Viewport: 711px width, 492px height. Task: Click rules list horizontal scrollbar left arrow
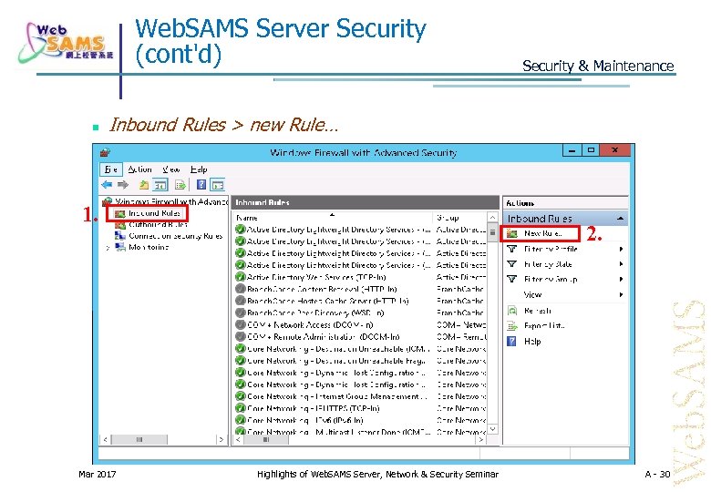(x=238, y=439)
